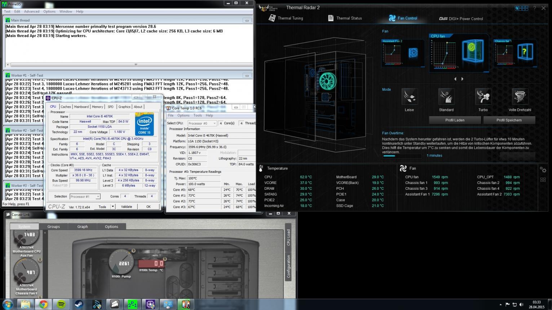Switch to the Fan Control tab

pyautogui.click(x=403, y=18)
